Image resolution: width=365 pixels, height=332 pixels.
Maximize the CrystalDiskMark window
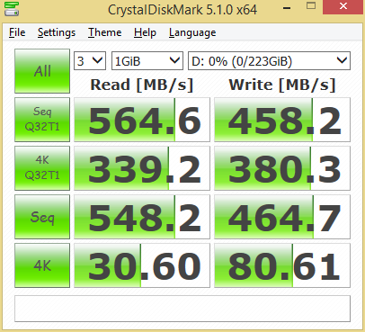coord(311,6)
